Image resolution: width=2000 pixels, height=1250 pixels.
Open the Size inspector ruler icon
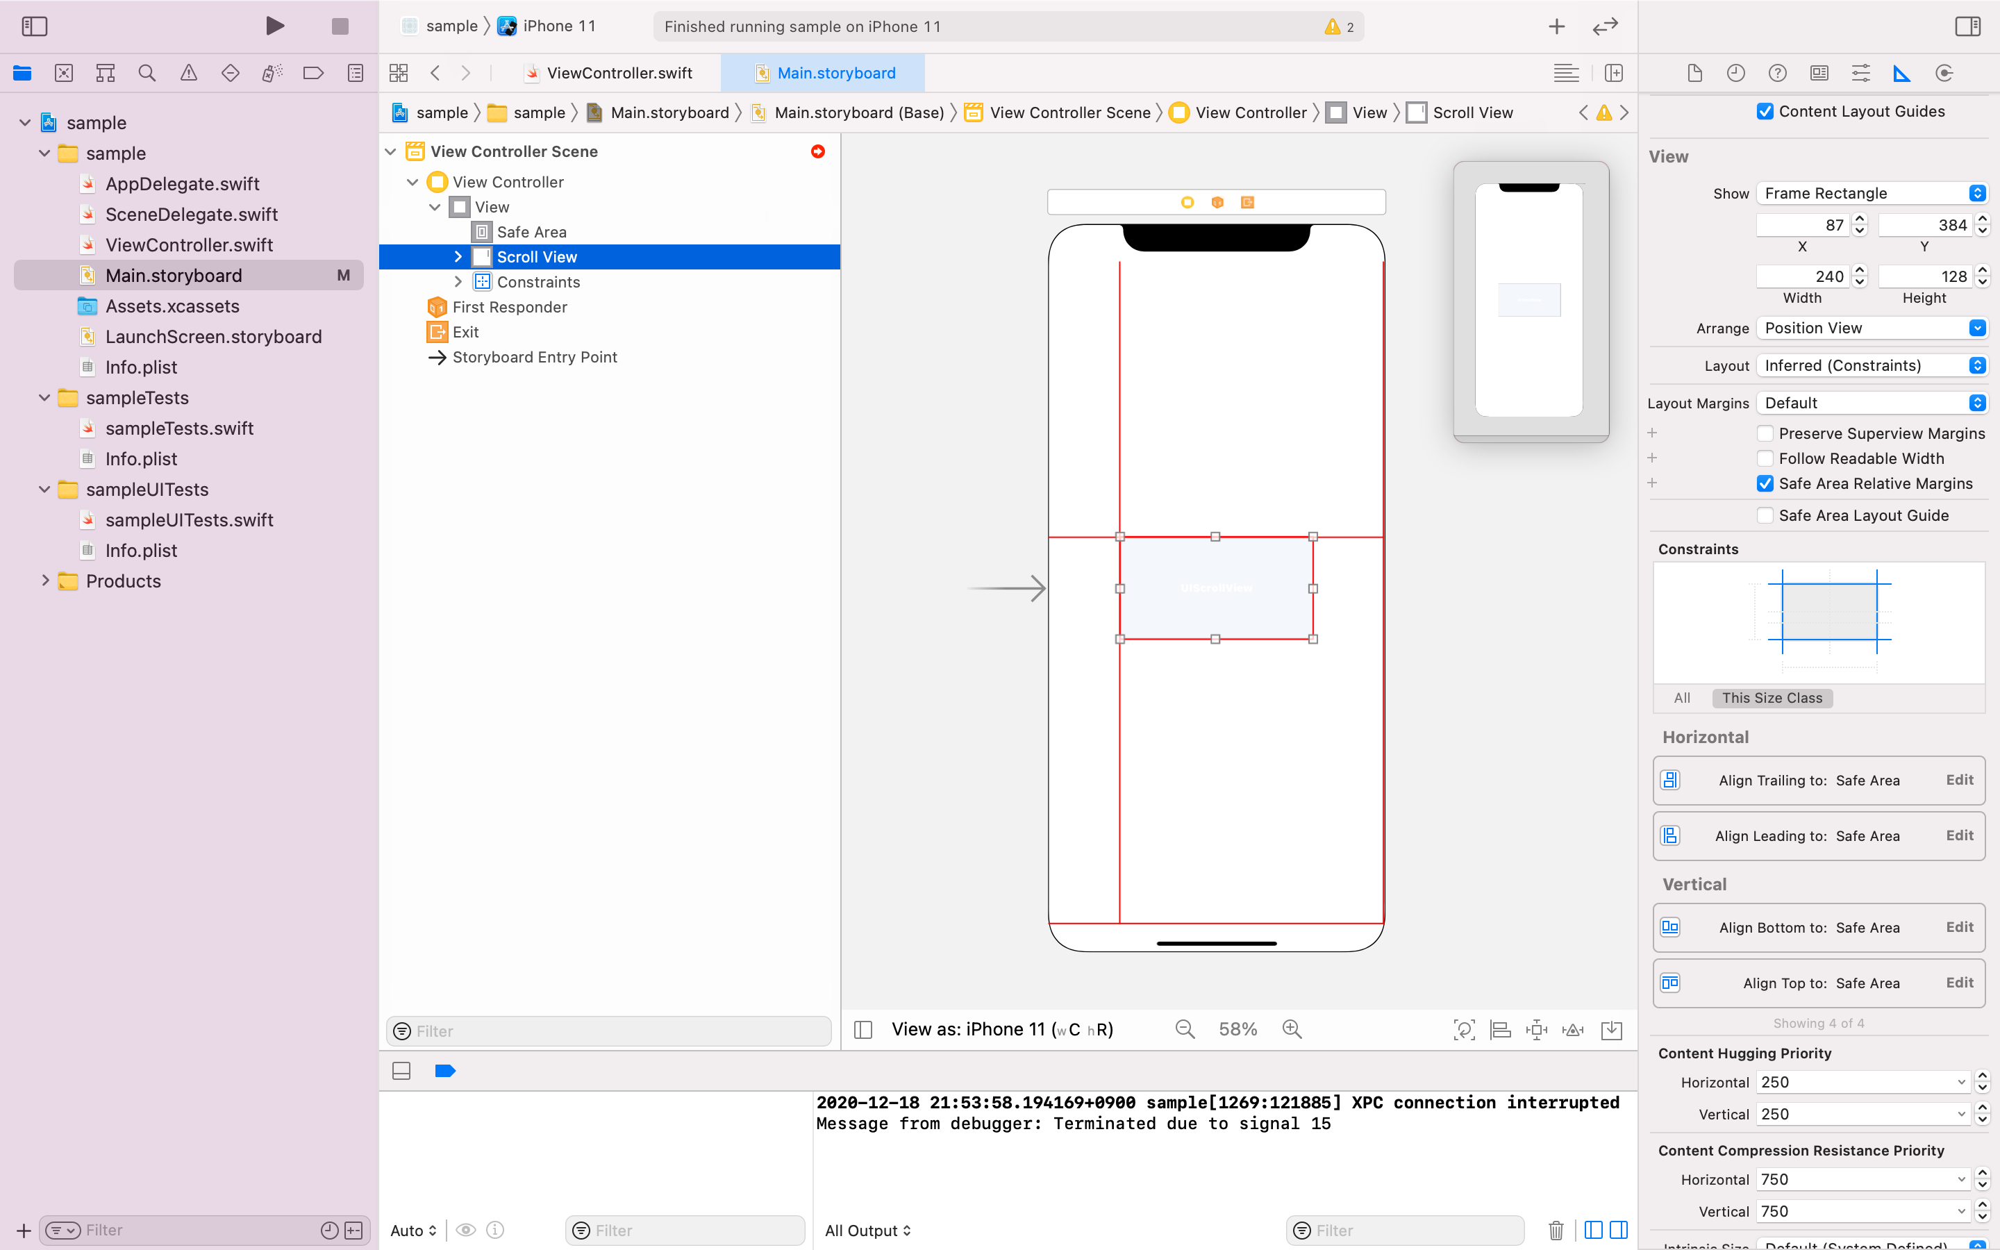pos(1901,74)
